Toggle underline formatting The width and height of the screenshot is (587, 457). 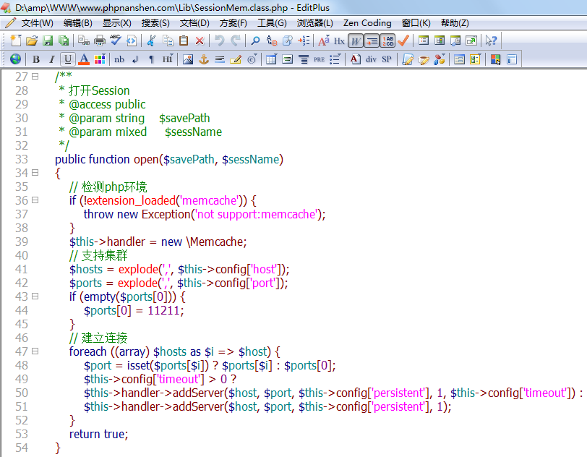coord(68,59)
